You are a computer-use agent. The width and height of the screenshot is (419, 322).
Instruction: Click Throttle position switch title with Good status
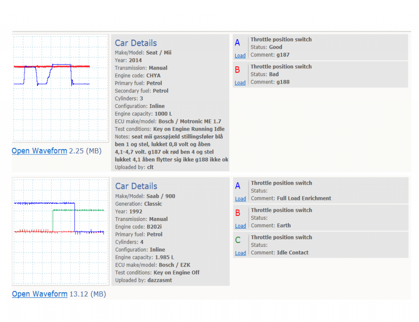281,40
